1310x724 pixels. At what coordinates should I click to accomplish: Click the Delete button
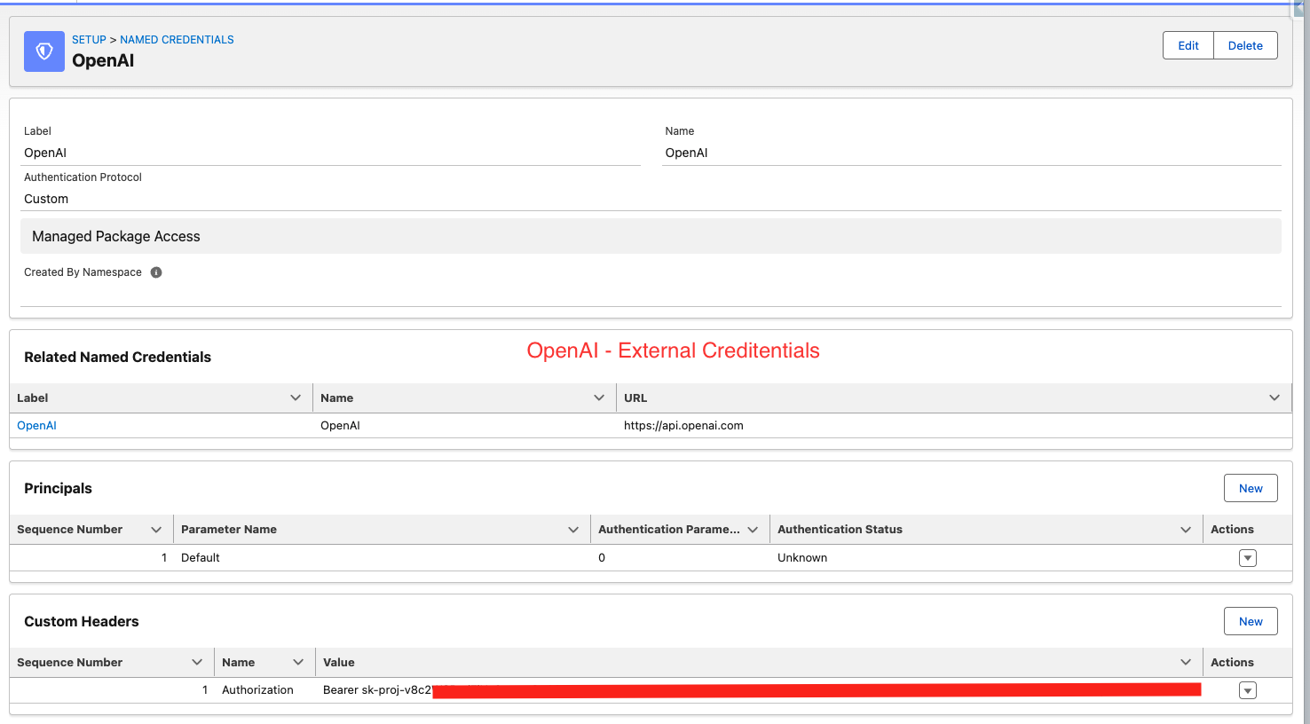click(1245, 45)
